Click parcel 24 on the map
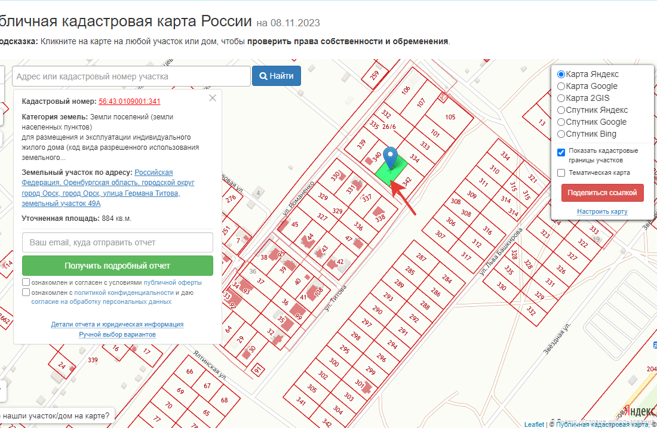Image resolution: width=657 pixels, height=428 pixels. click(62, 365)
